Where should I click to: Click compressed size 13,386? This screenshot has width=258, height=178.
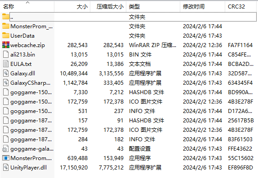tap(115, 64)
